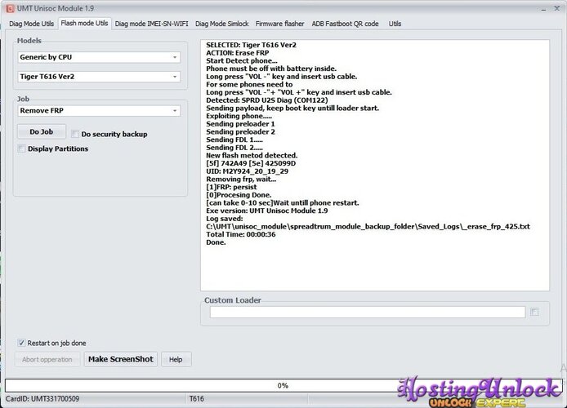Switch to the Utils tab
567x408 pixels.
[x=395, y=24]
